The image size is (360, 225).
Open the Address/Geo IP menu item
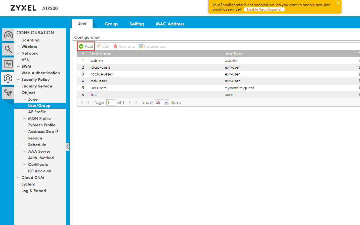click(43, 132)
